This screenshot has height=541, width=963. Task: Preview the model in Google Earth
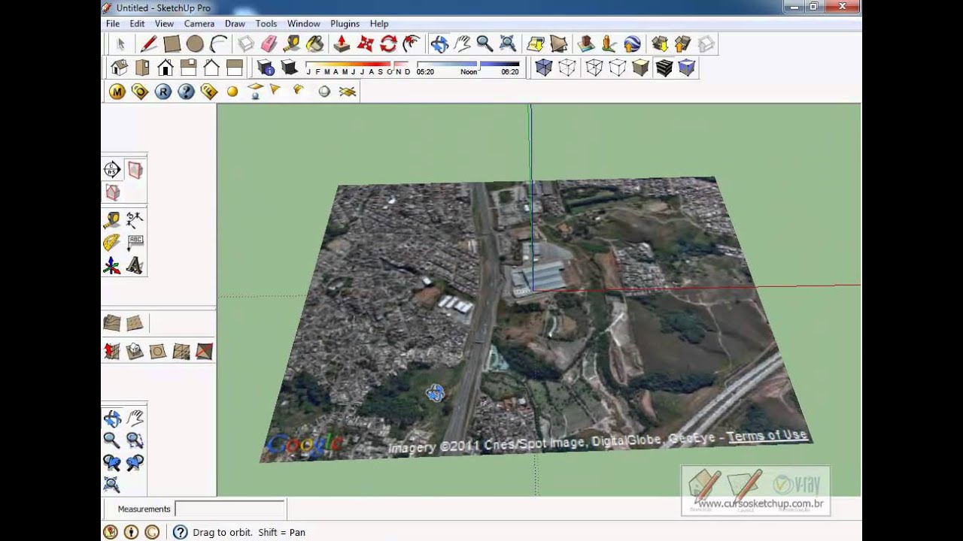click(x=632, y=44)
